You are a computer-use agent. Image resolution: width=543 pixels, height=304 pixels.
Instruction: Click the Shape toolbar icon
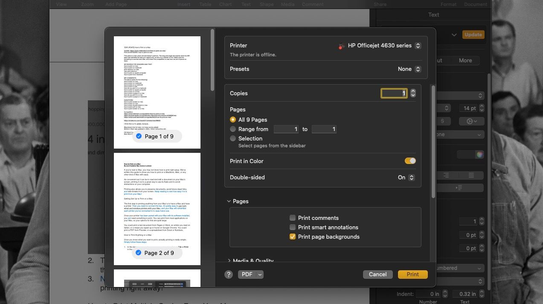[266, 4]
